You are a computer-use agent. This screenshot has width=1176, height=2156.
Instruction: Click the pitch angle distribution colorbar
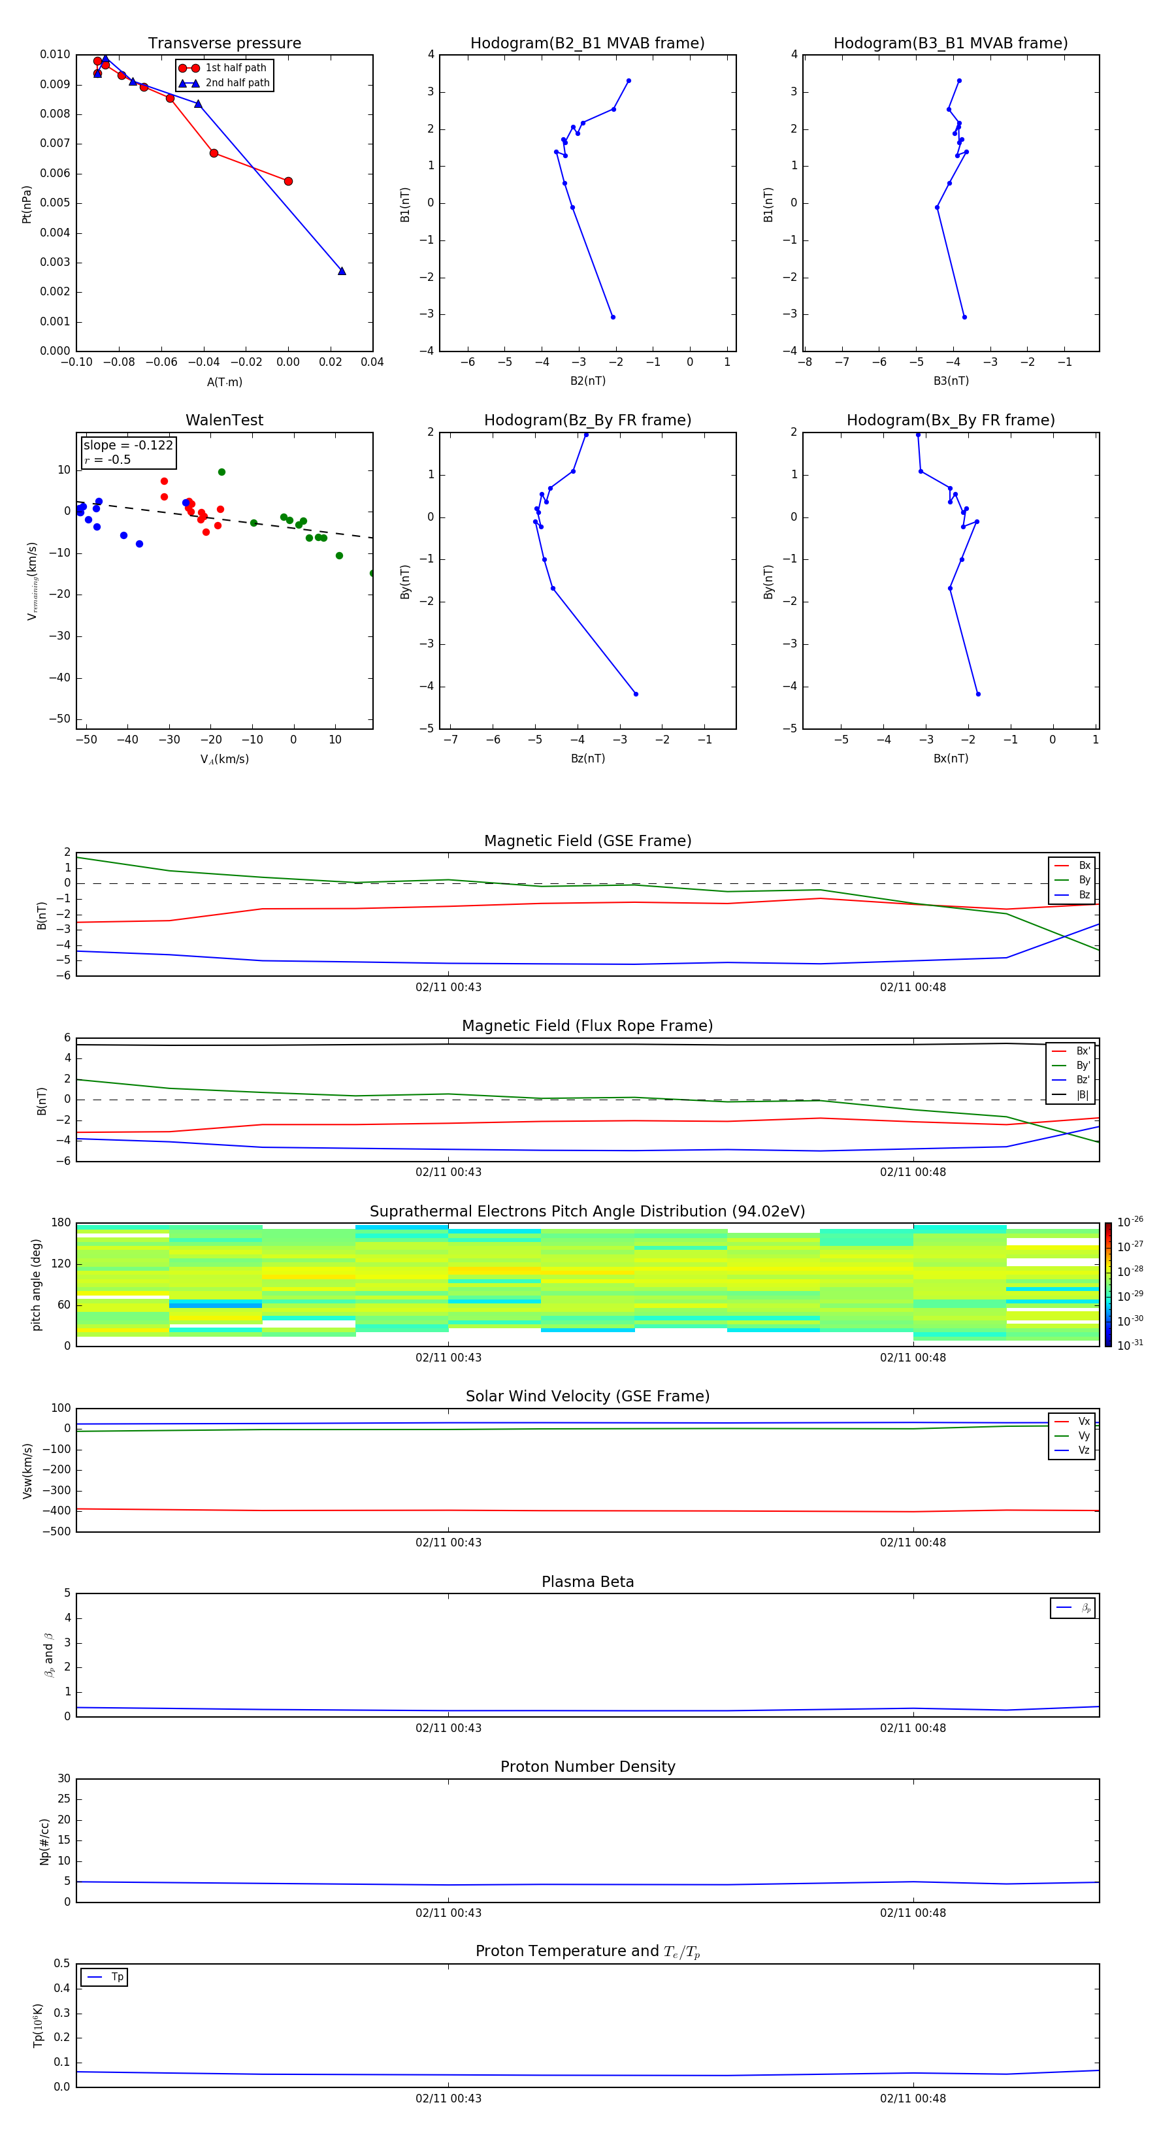(1108, 1284)
